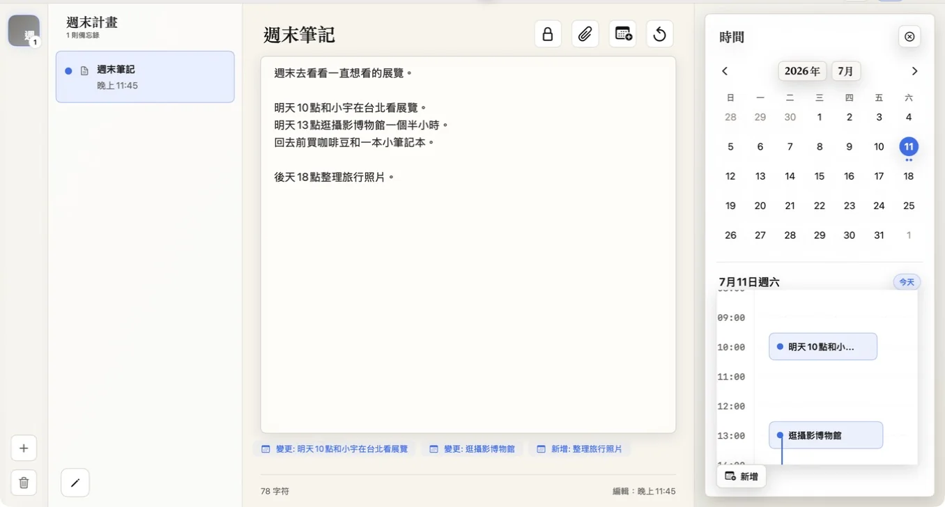This screenshot has width=945, height=507.
Task: Click the 新增 event button
Action: (x=742, y=476)
